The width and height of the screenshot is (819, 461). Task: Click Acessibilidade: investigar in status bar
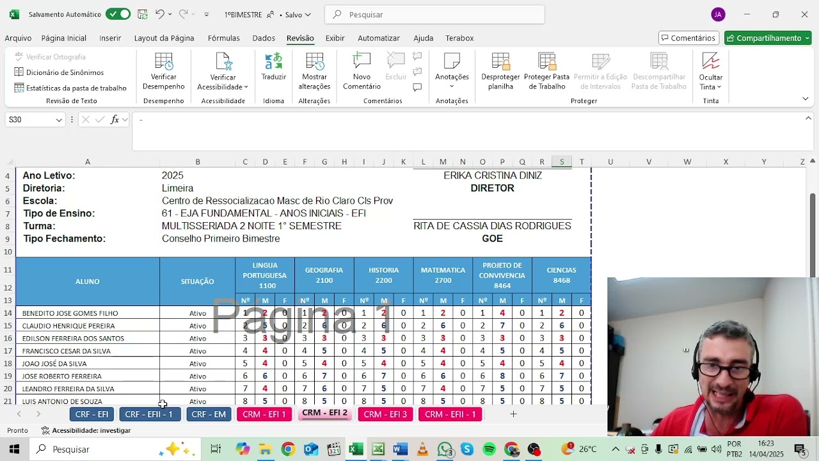tap(86, 430)
